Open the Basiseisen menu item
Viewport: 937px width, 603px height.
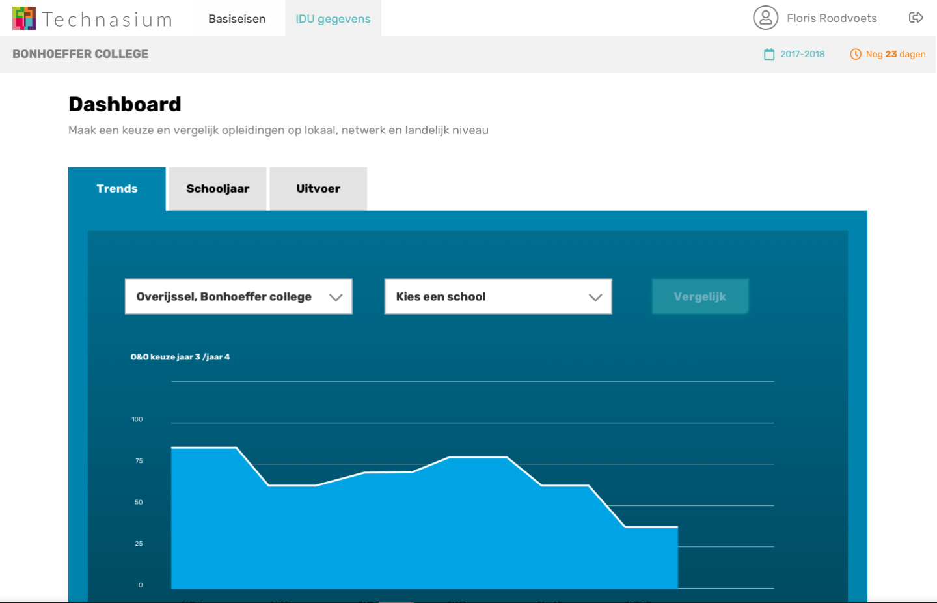[237, 19]
